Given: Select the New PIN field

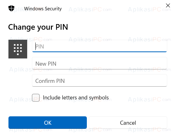Looking at the screenshot, I should click(x=99, y=63).
